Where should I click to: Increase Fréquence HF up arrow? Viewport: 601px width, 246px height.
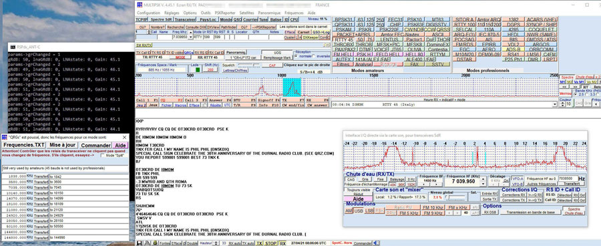(483, 179)
